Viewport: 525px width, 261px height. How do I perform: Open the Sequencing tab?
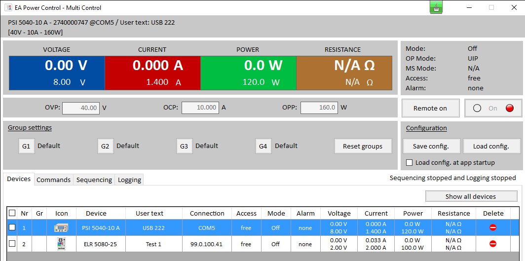pos(94,180)
